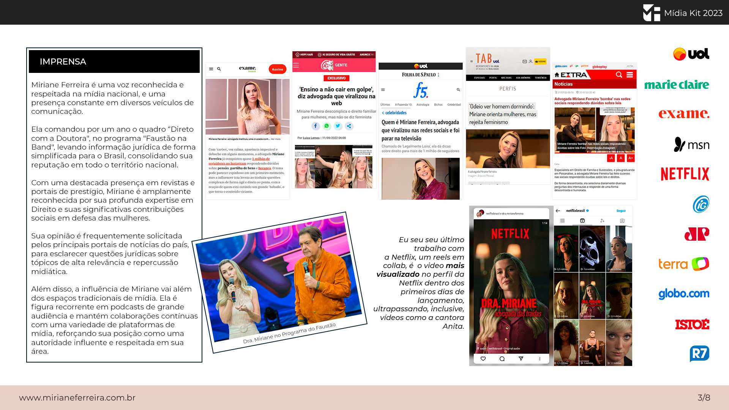Open the sparkles tab on netflixbrasil profile
The image size is (729, 410).
coord(602,221)
